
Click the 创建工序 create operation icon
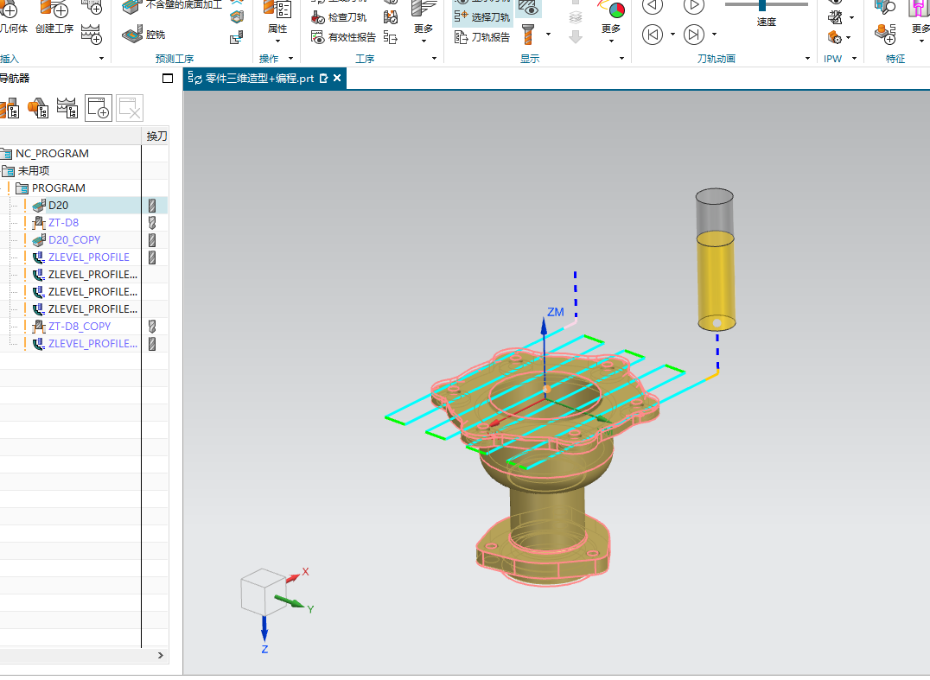[x=54, y=9]
